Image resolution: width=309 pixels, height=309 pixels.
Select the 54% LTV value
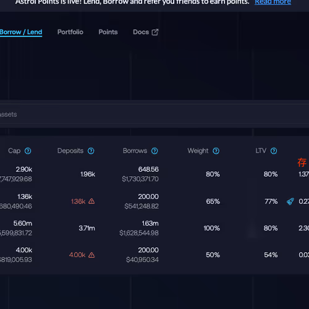pyautogui.click(x=271, y=255)
